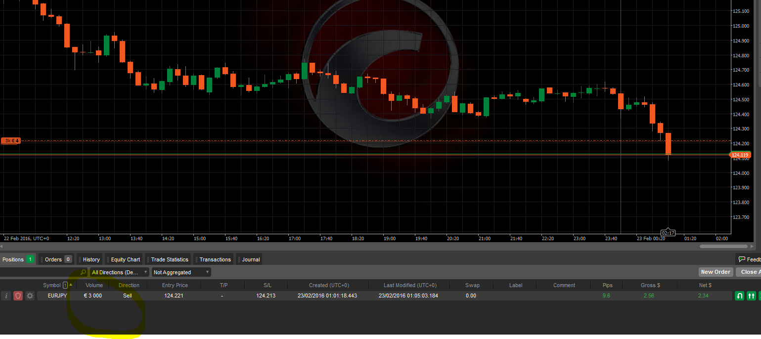Click the search magnifier icon

pyautogui.click(x=83, y=272)
